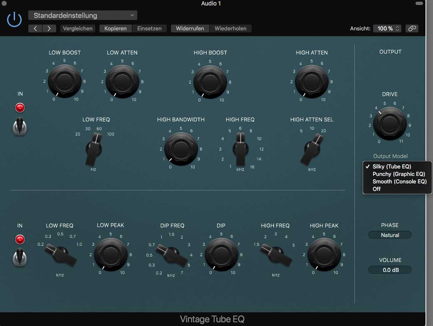This screenshot has height=326, width=433.
Task: Toggle the Vergleichen compare button
Action: 78,29
